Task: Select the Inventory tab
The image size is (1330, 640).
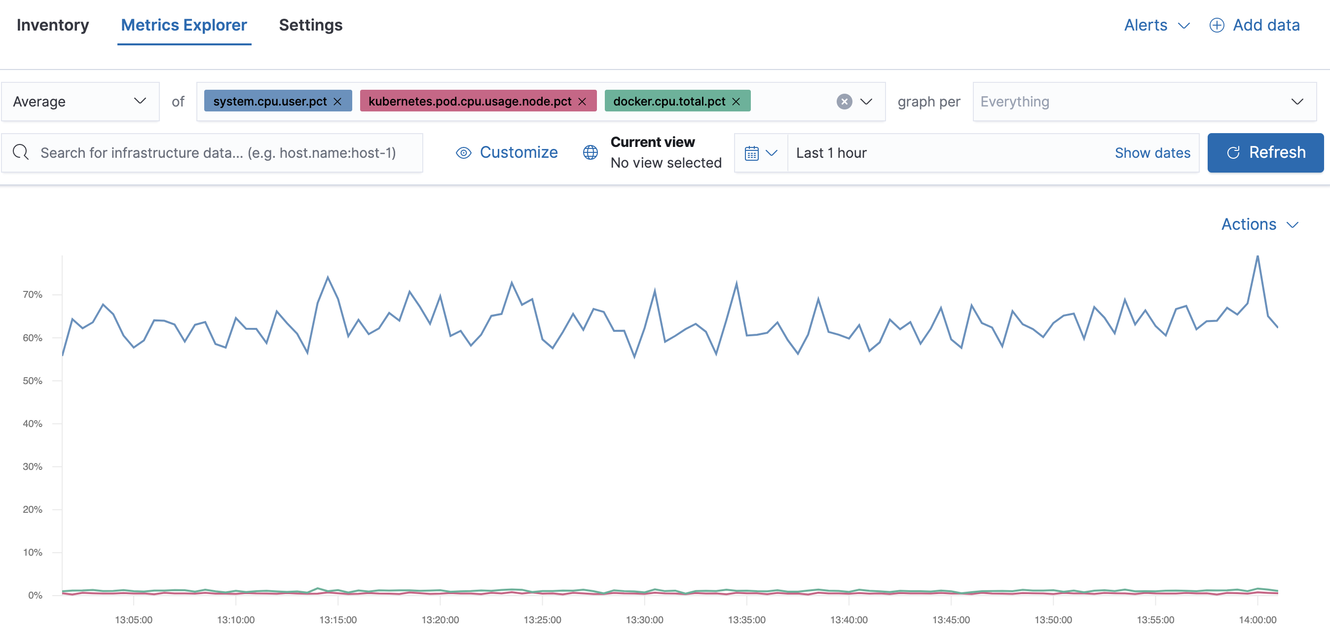Action: coord(53,25)
